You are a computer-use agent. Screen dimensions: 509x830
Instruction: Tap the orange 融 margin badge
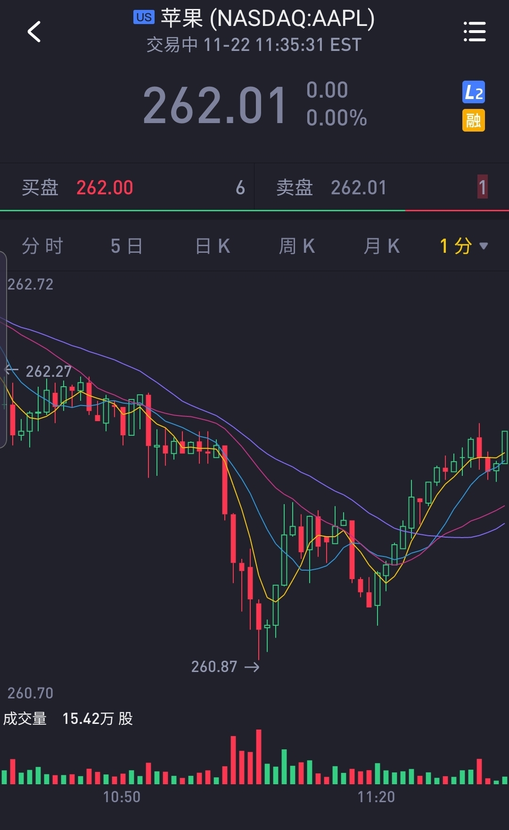coord(473,120)
